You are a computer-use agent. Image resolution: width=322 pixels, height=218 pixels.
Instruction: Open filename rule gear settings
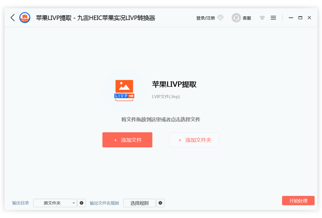(160, 203)
